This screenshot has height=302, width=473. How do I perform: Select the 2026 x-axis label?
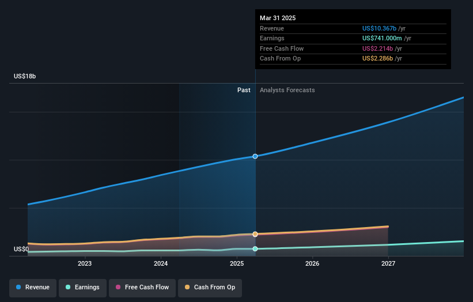[x=312, y=264]
